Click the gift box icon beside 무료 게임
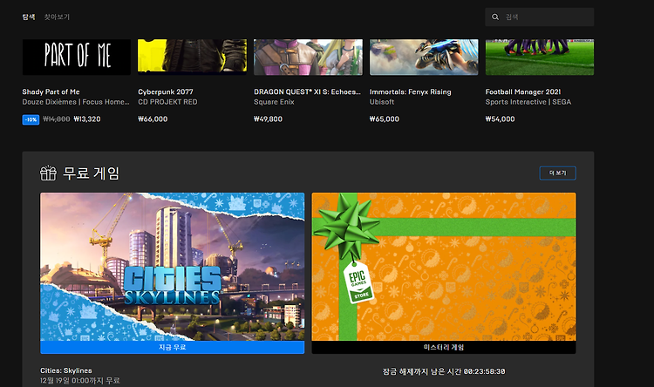Viewport: 654px width, 387px height. 48,173
